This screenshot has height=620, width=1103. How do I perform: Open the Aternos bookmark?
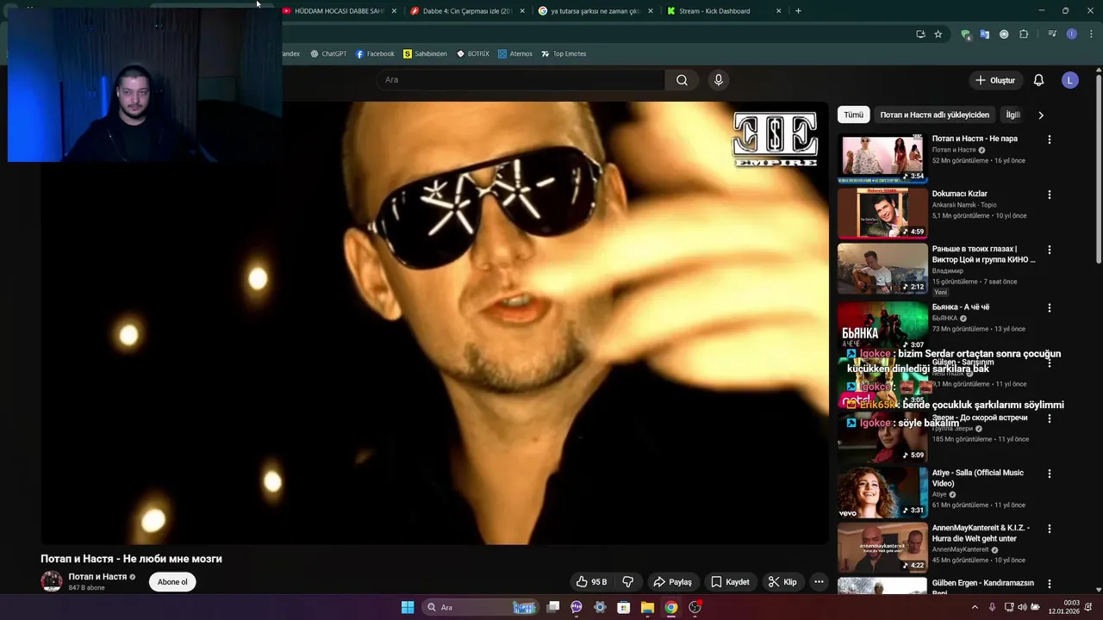tap(515, 53)
